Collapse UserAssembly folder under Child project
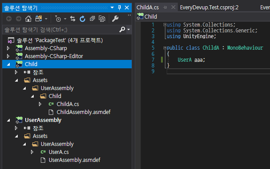 (x=24, y=88)
